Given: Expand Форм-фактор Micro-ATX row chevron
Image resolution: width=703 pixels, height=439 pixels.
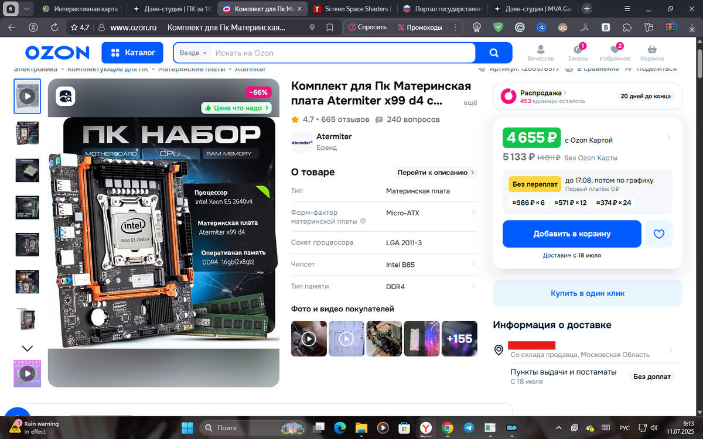Looking at the screenshot, I should click(x=473, y=212).
